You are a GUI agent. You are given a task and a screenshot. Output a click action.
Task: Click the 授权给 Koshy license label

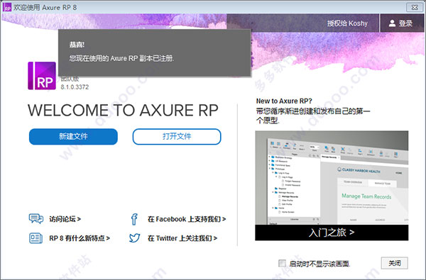(x=347, y=23)
